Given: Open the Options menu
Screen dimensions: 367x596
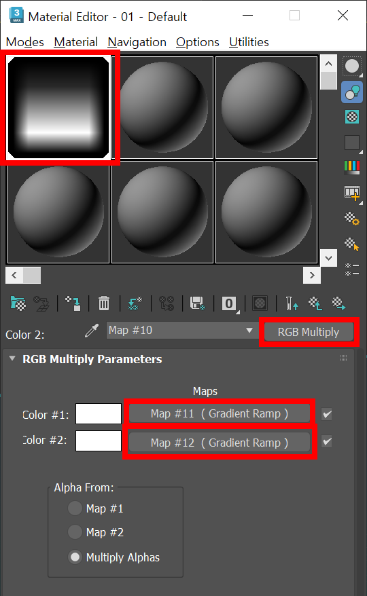Looking at the screenshot, I should pos(198,42).
